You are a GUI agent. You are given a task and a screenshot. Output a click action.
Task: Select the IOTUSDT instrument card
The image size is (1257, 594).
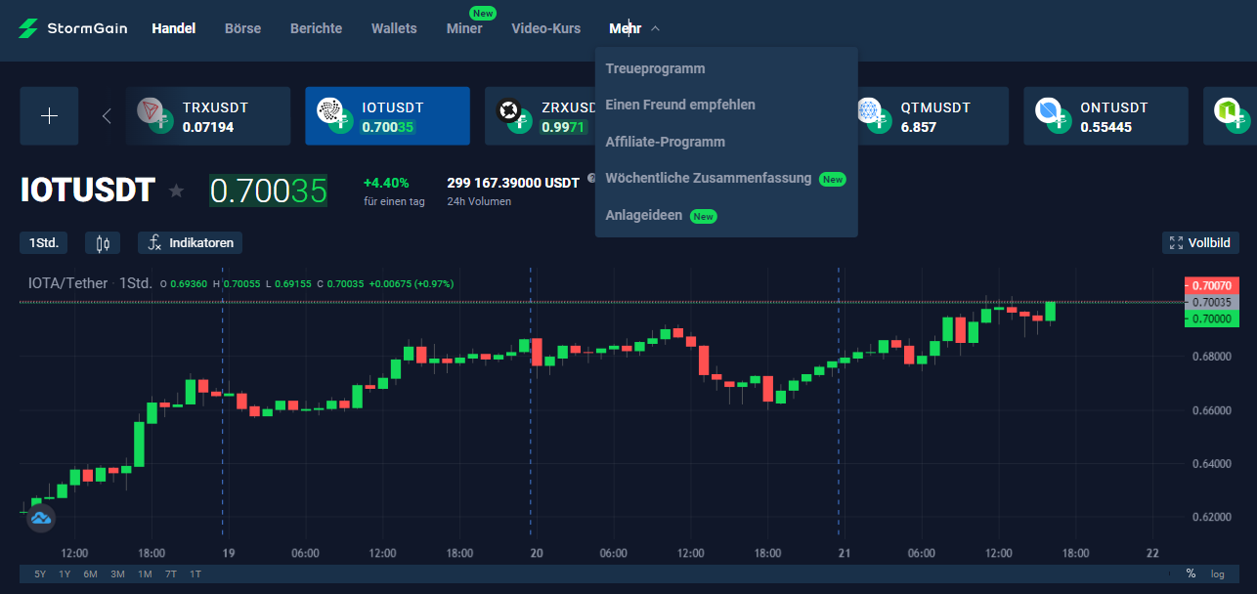[387, 116]
